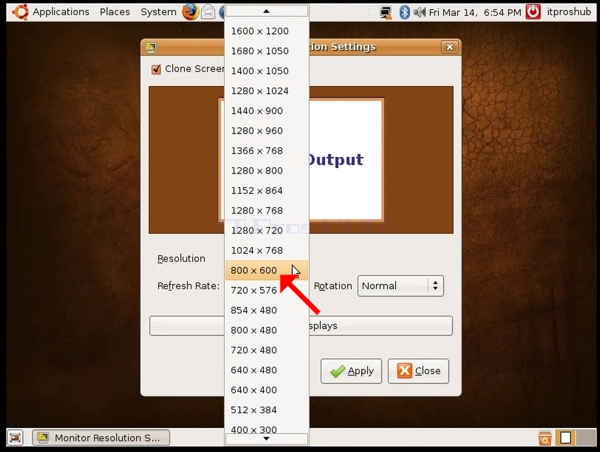
Task: Select 512 x 384 resolution
Action: pos(266,409)
